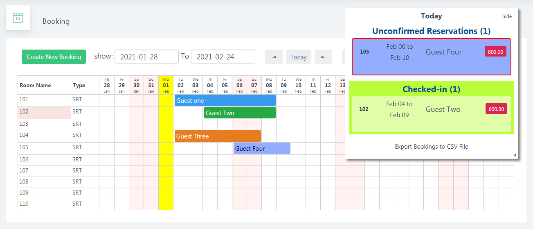Open the Guest Two booking bar
Viewport: 533px width, 229px height.
[240, 113]
